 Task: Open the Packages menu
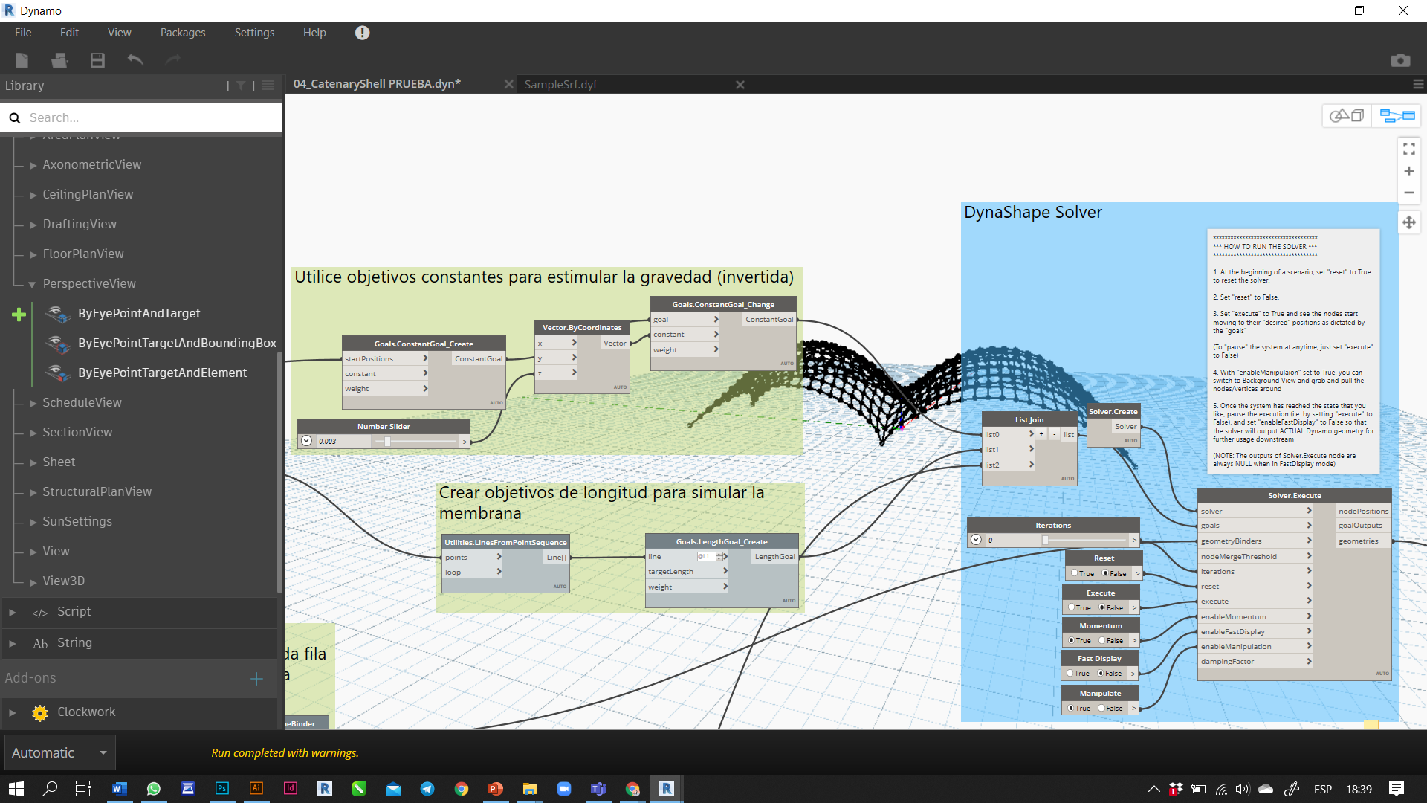point(182,32)
